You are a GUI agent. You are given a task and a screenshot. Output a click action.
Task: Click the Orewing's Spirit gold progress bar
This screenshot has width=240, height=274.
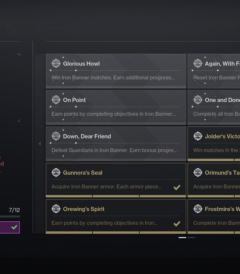click(x=116, y=232)
